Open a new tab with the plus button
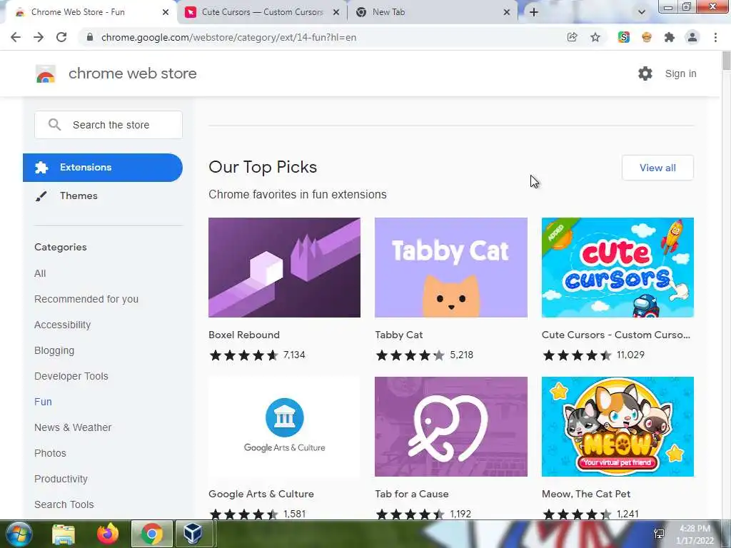Image resolution: width=731 pixels, height=548 pixels. 534,12
